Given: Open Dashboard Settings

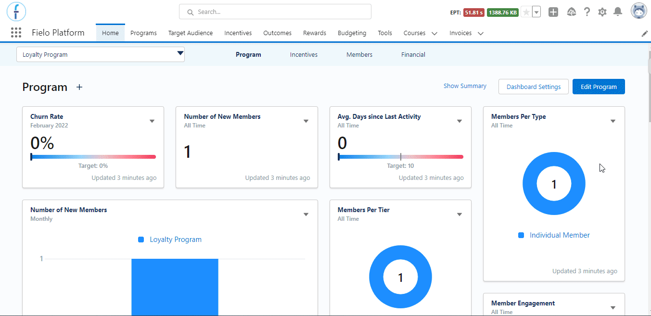Looking at the screenshot, I should [534, 87].
